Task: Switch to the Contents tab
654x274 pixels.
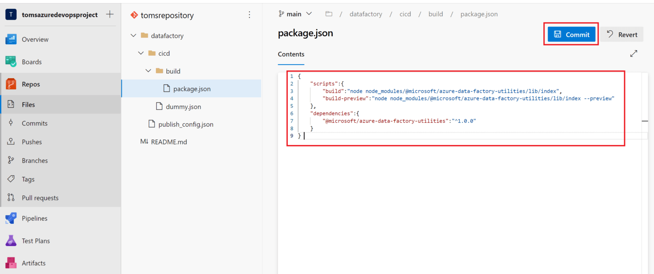Action: coord(291,54)
